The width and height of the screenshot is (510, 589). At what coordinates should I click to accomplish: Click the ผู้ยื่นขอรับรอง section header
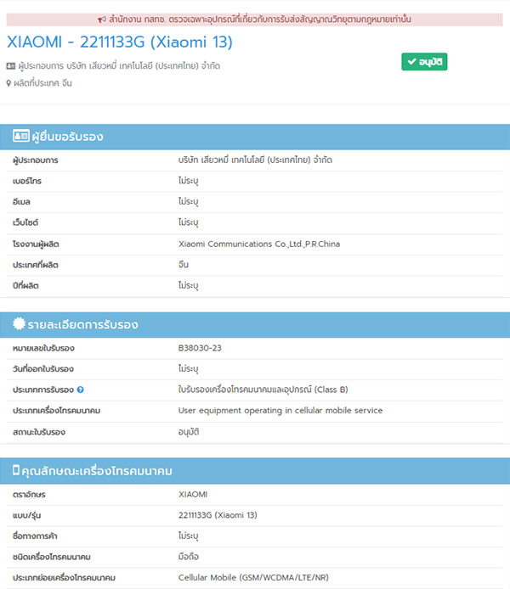click(255, 137)
